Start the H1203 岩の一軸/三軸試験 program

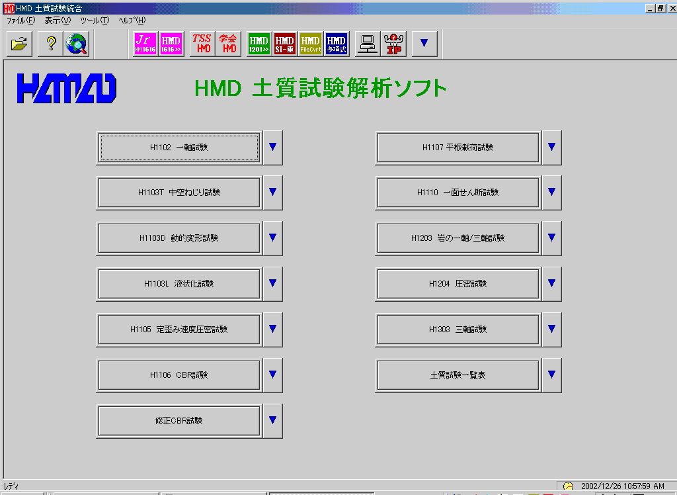[458, 238]
